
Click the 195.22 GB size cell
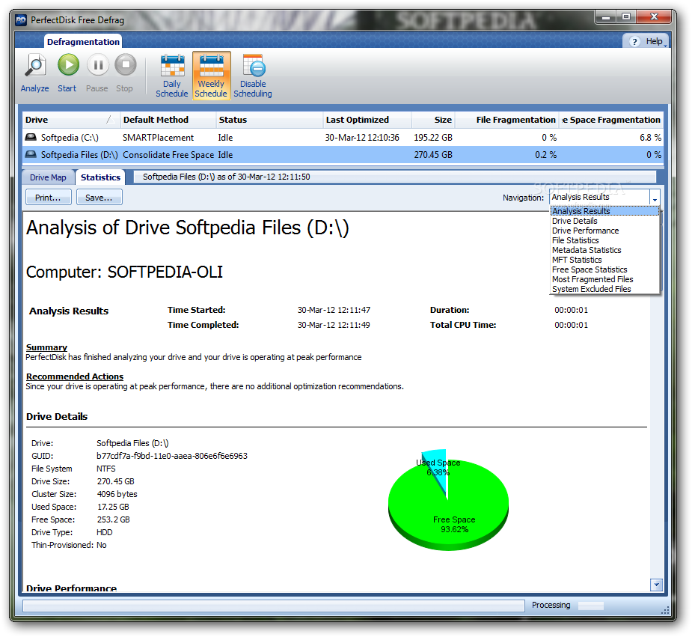pos(433,137)
